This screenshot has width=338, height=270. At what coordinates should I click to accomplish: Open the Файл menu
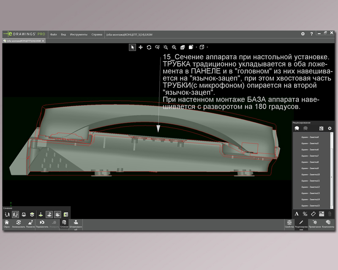pos(53,34)
